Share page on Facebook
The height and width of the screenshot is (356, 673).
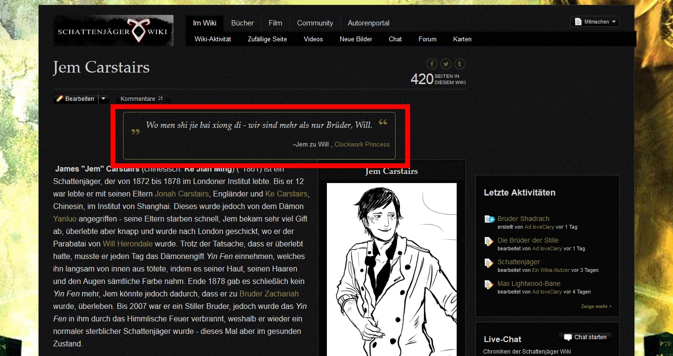coord(432,64)
